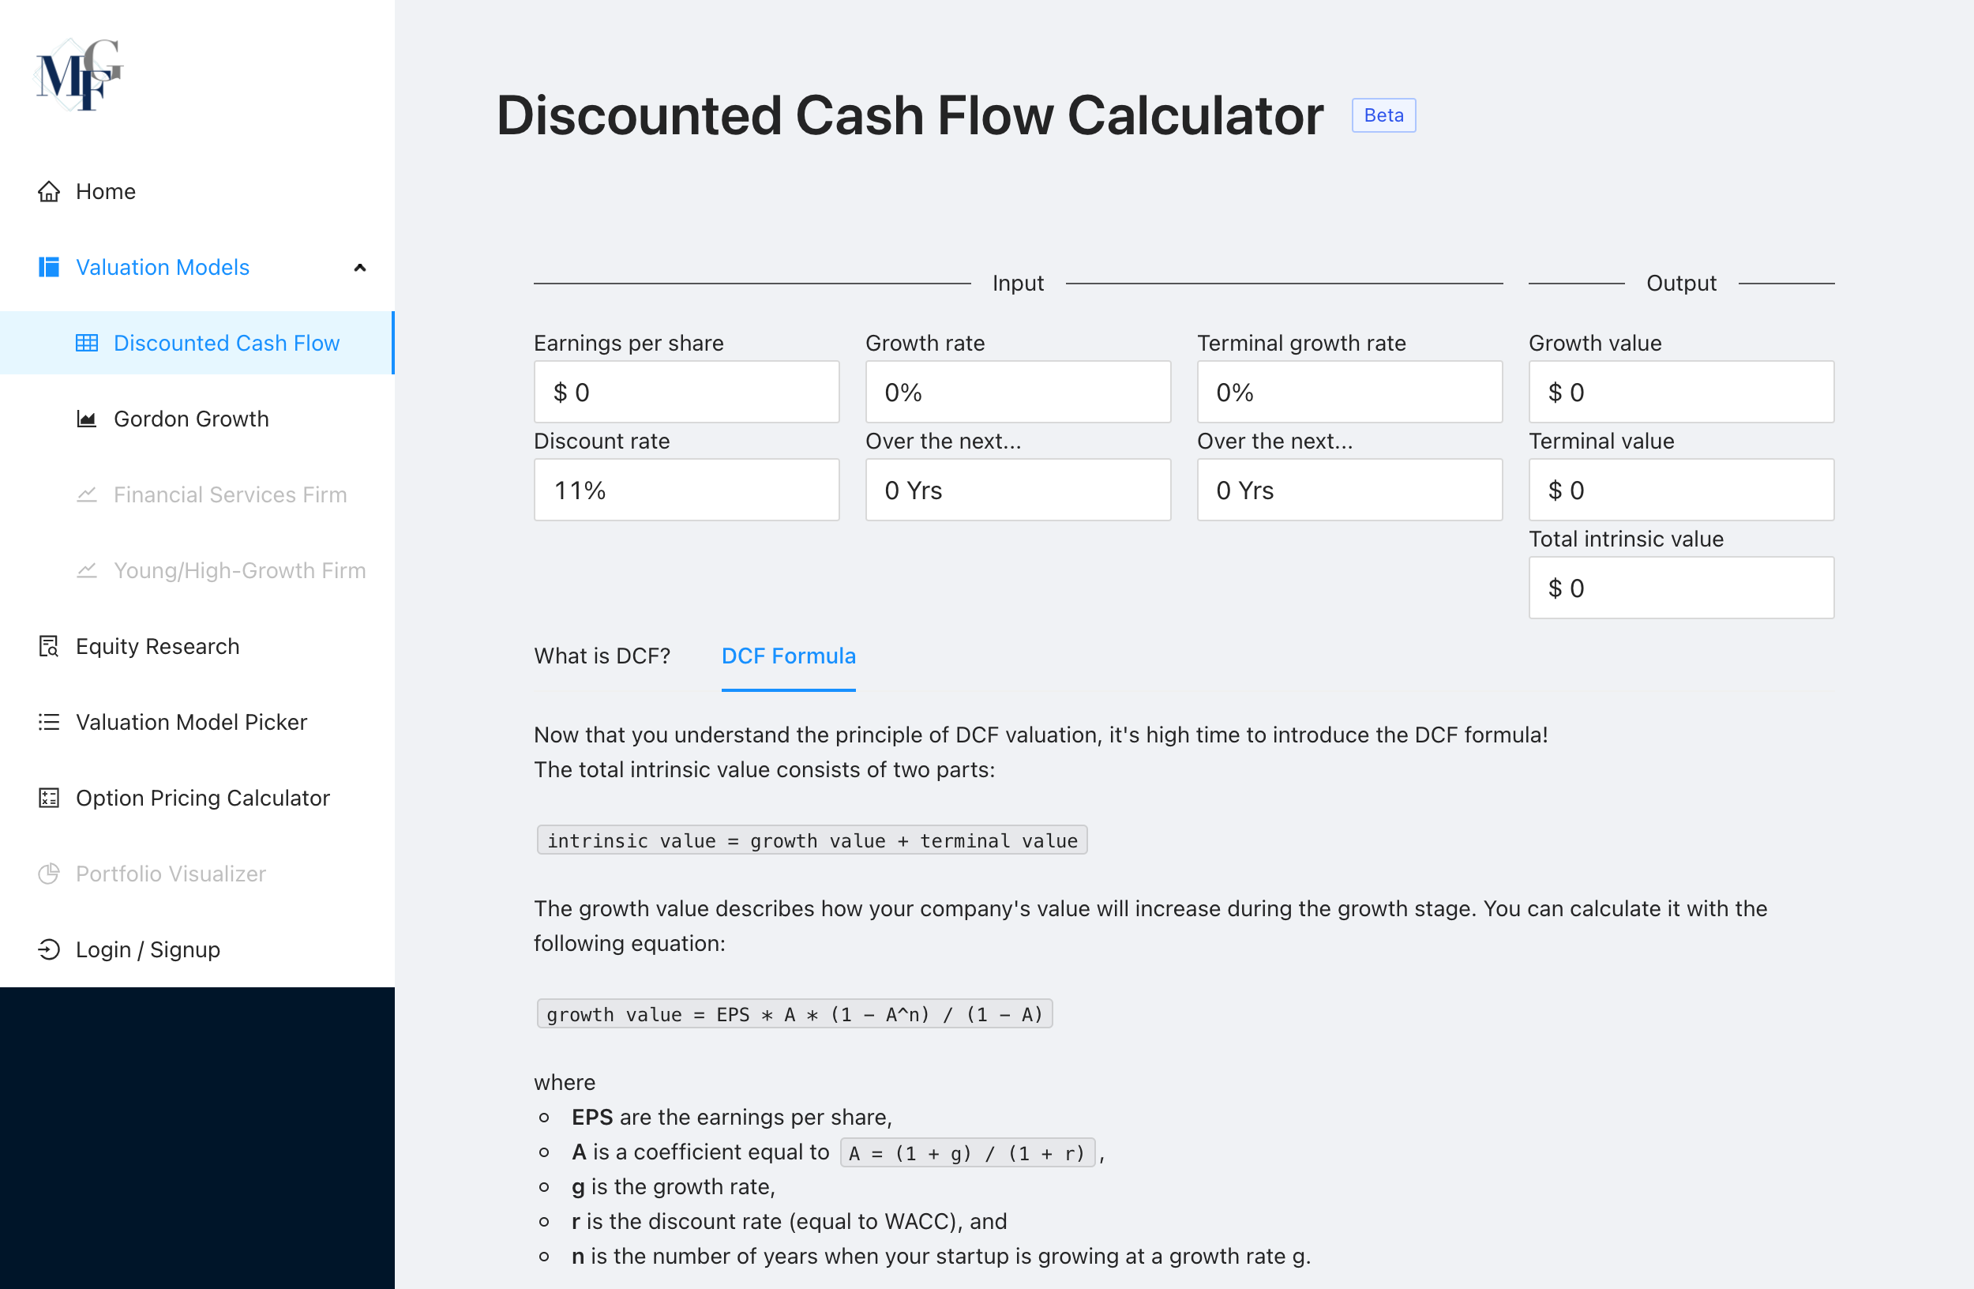This screenshot has height=1289, width=1974.
Task: Switch to the What is DCF? tab
Action: point(602,655)
